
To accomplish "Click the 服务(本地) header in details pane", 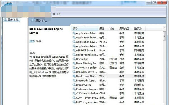I will (41, 20).
